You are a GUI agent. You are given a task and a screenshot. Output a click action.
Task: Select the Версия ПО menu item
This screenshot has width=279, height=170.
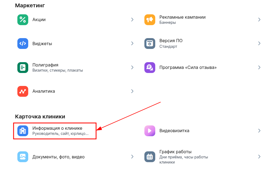[171, 41]
